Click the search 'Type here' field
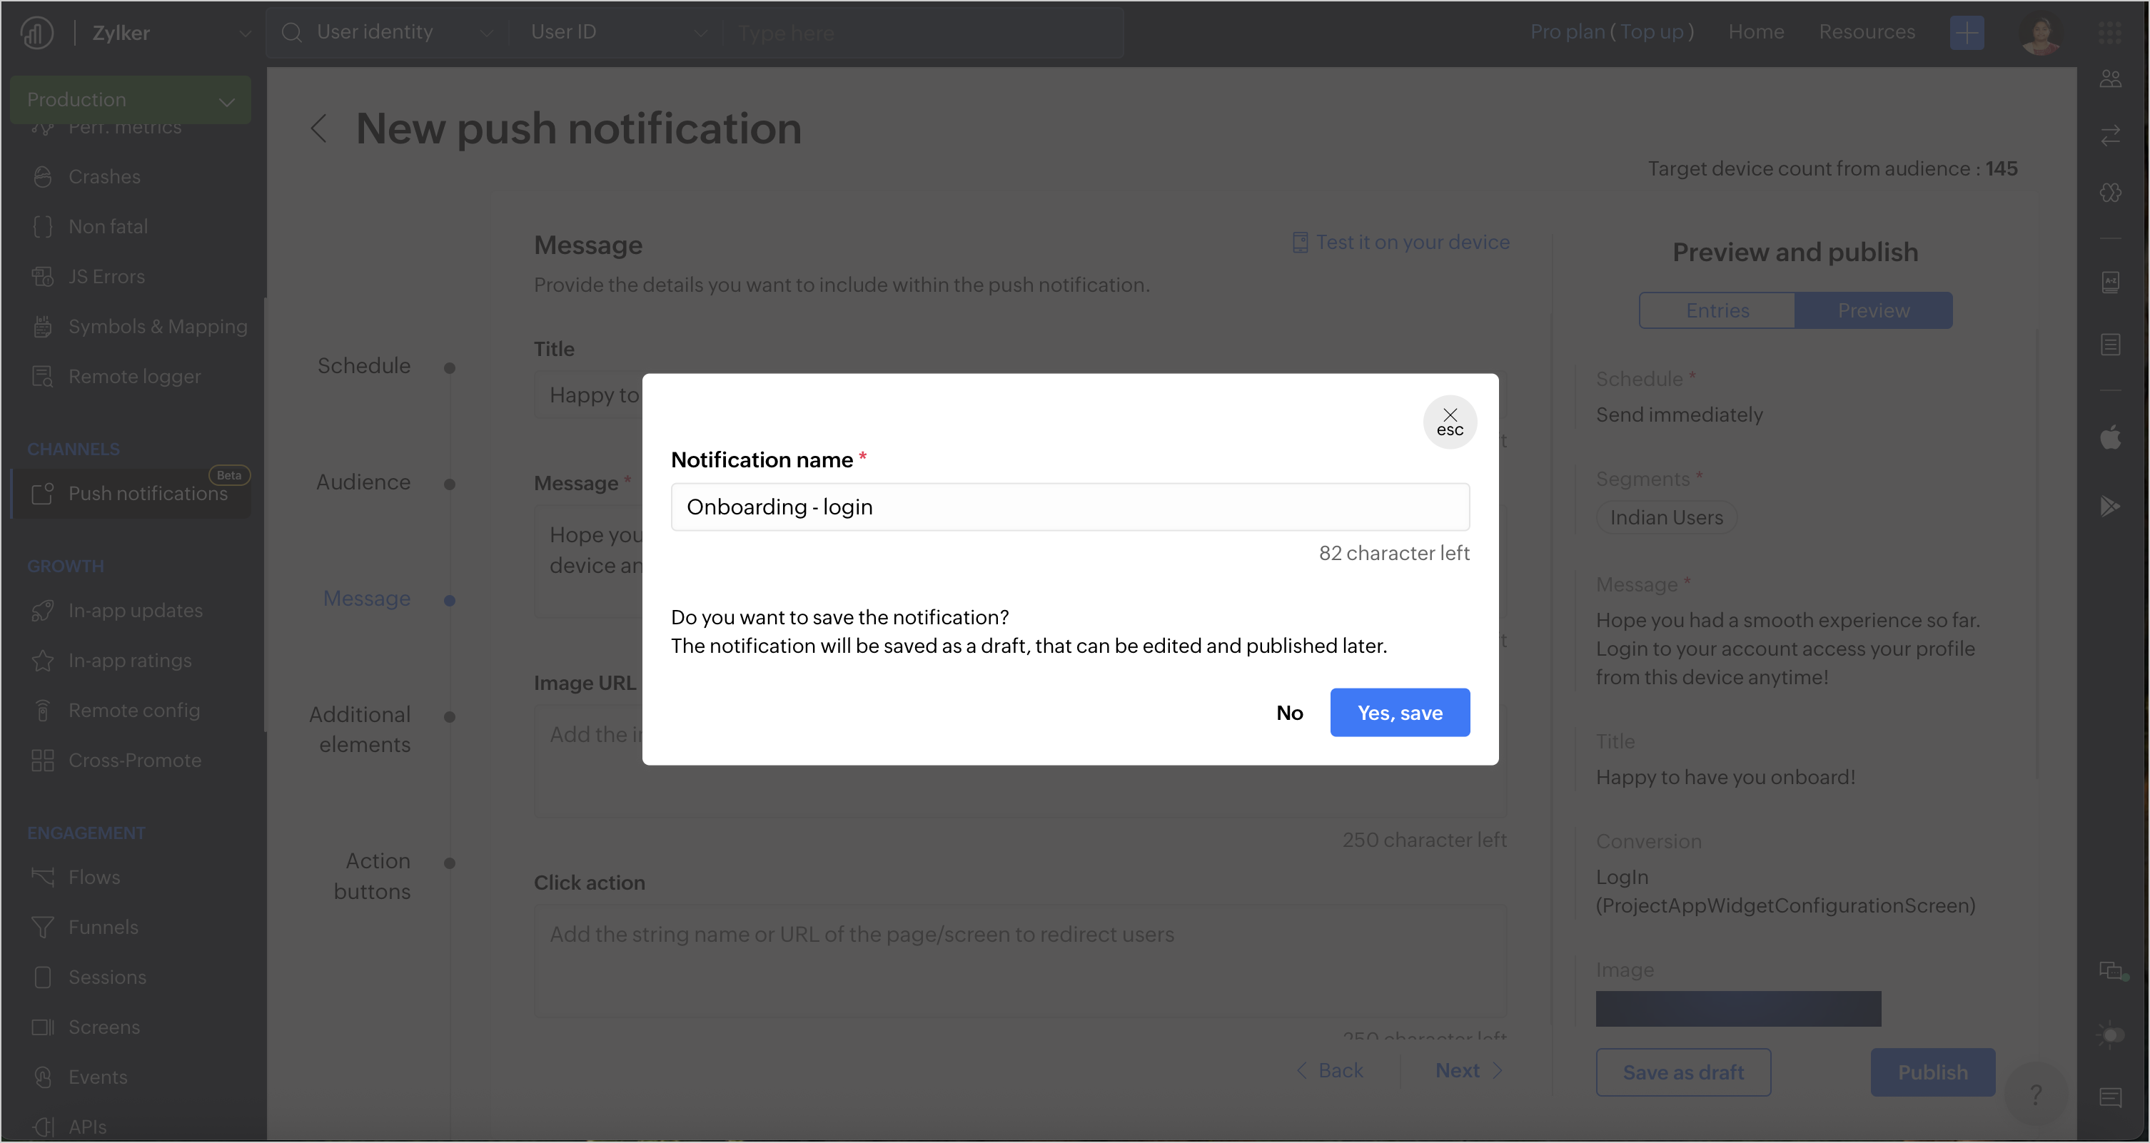The width and height of the screenshot is (2150, 1143). tap(922, 34)
